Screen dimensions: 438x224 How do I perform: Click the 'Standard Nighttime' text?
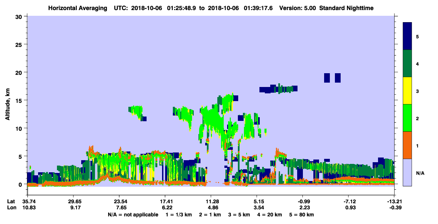tap(347, 8)
